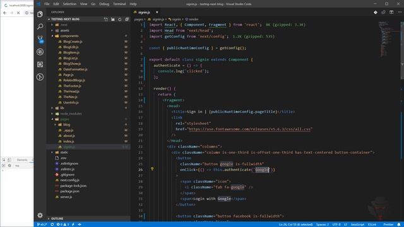Click VS Code logo in title bar
Screen dimensions: 404x227
[39, 4]
